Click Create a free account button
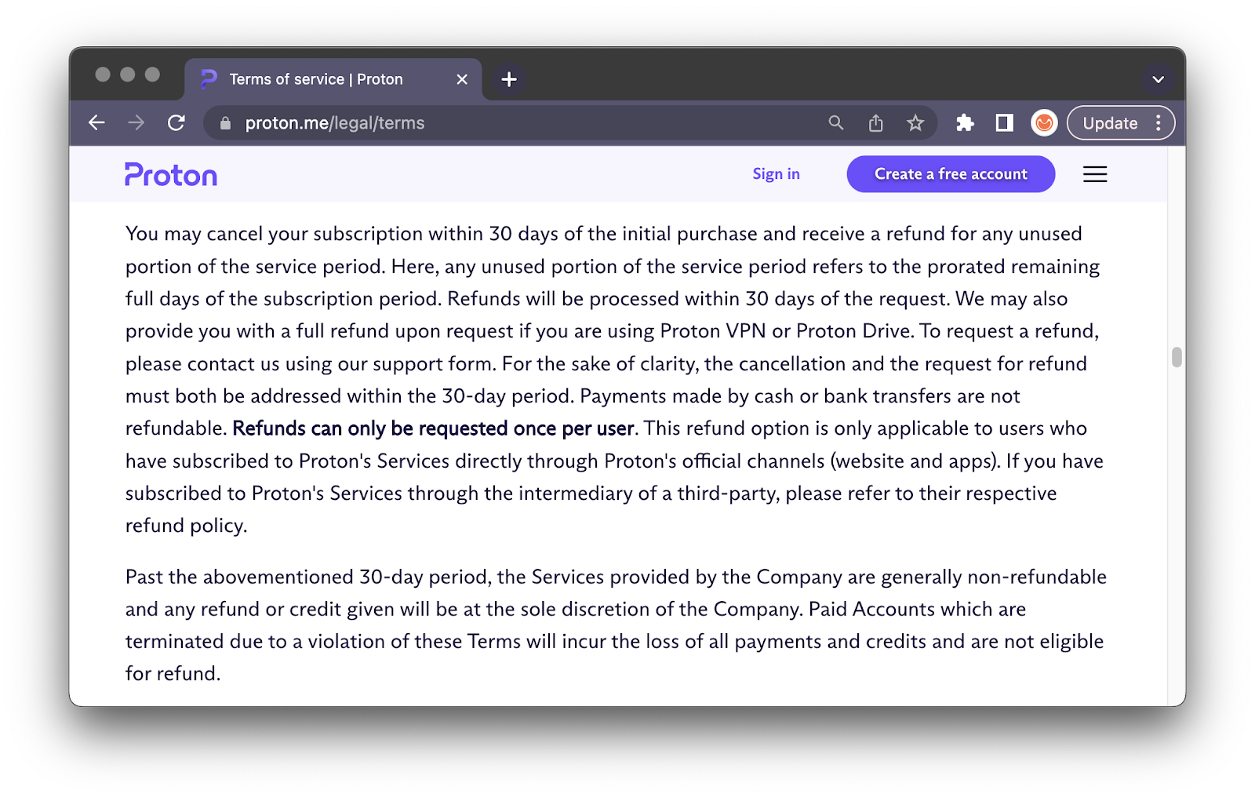1255x798 pixels. pyautogui.click(x=951, y=173)
